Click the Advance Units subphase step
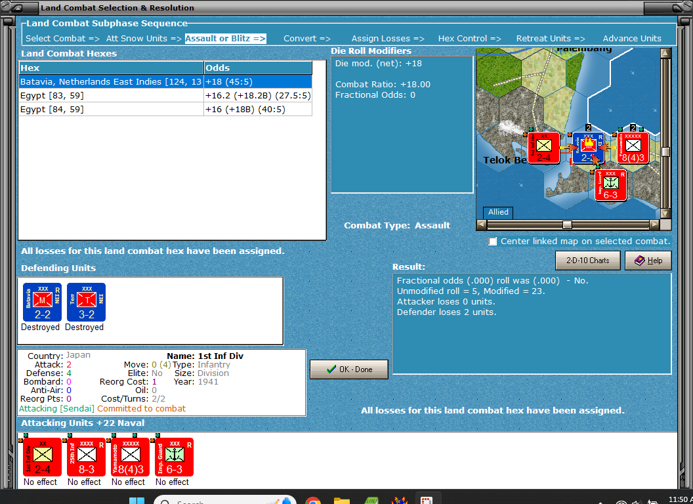Image resolution: width=693 pixels, height=504 pixels. point(632,39)
